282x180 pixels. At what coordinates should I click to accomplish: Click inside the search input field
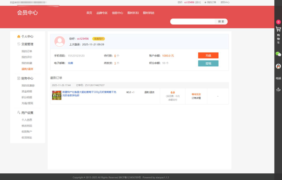pos(193,21)
